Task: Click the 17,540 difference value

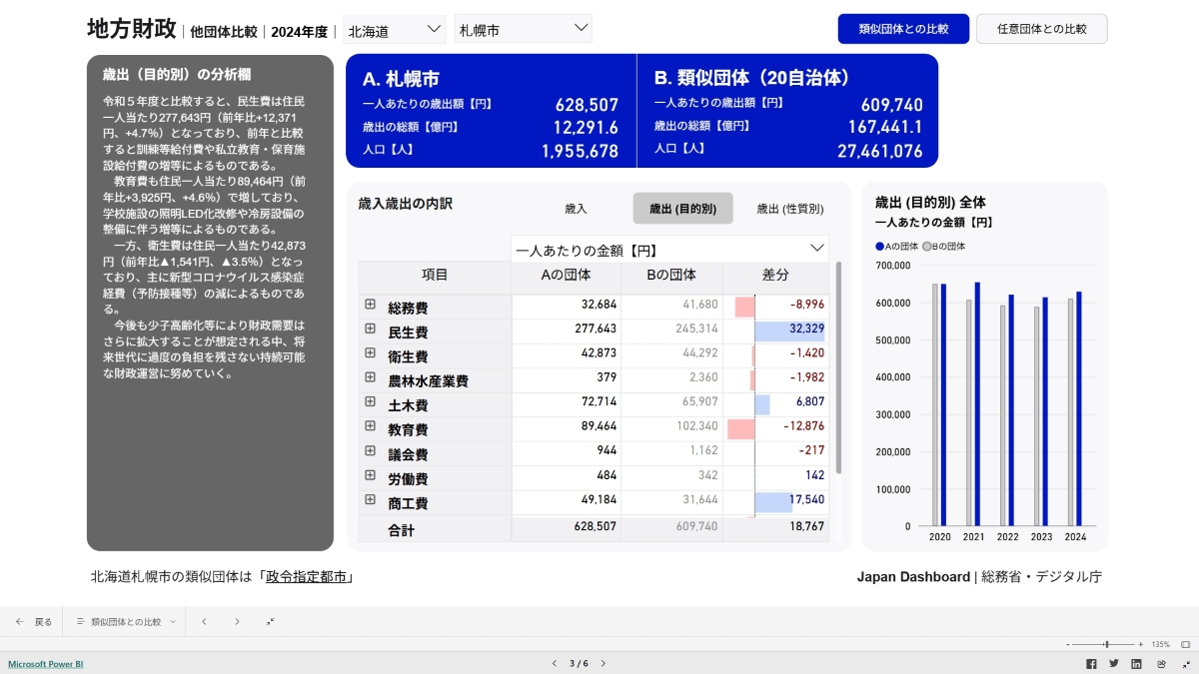Action: pos(806,500)
